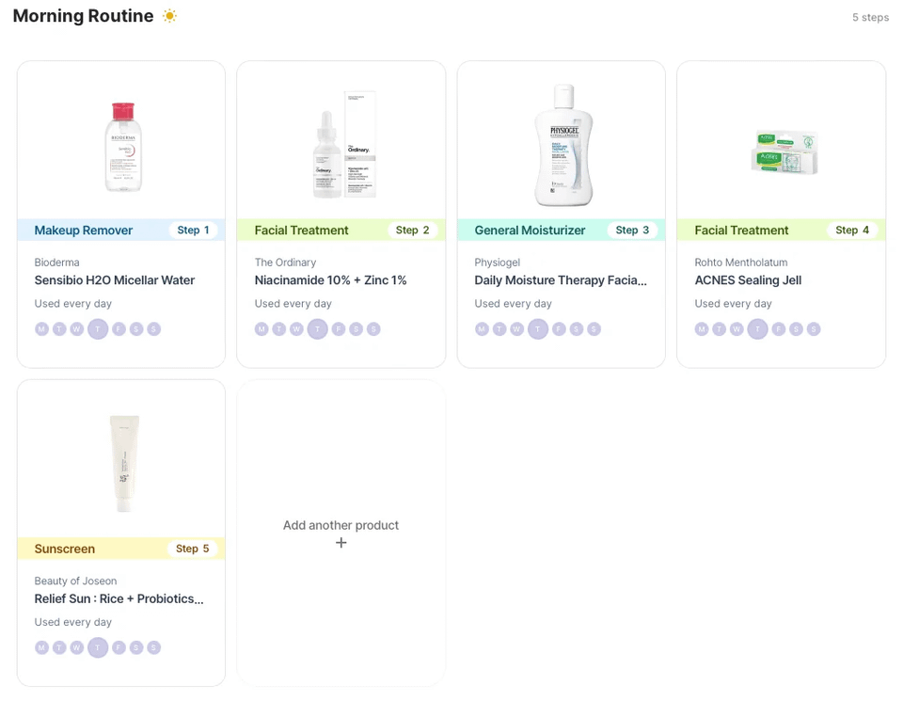Open the Beauty of Joseon sunscreen tube image
Screen dimensions: 903x701
tap(124, 464)
